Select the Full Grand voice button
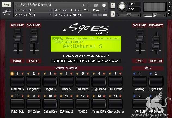 point(115,82)
